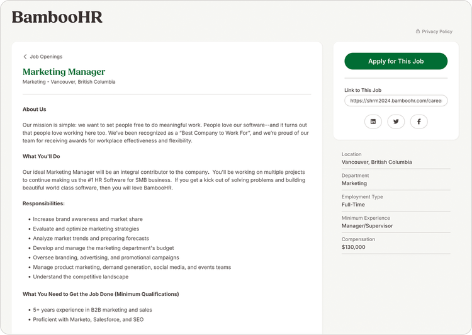The height and width of the screenshot is (335, 472).
Task: Click the Marketing Manager job title
Action: pos(64,72)
